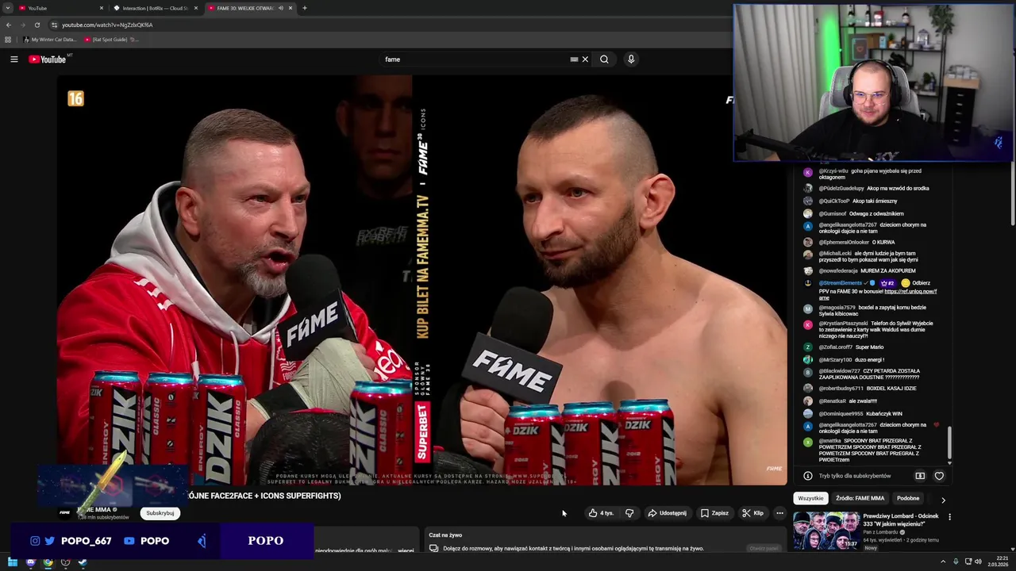Open more actions three-dot menu under video
This screenshot has width=1016, height=571.
pos(779,513)
